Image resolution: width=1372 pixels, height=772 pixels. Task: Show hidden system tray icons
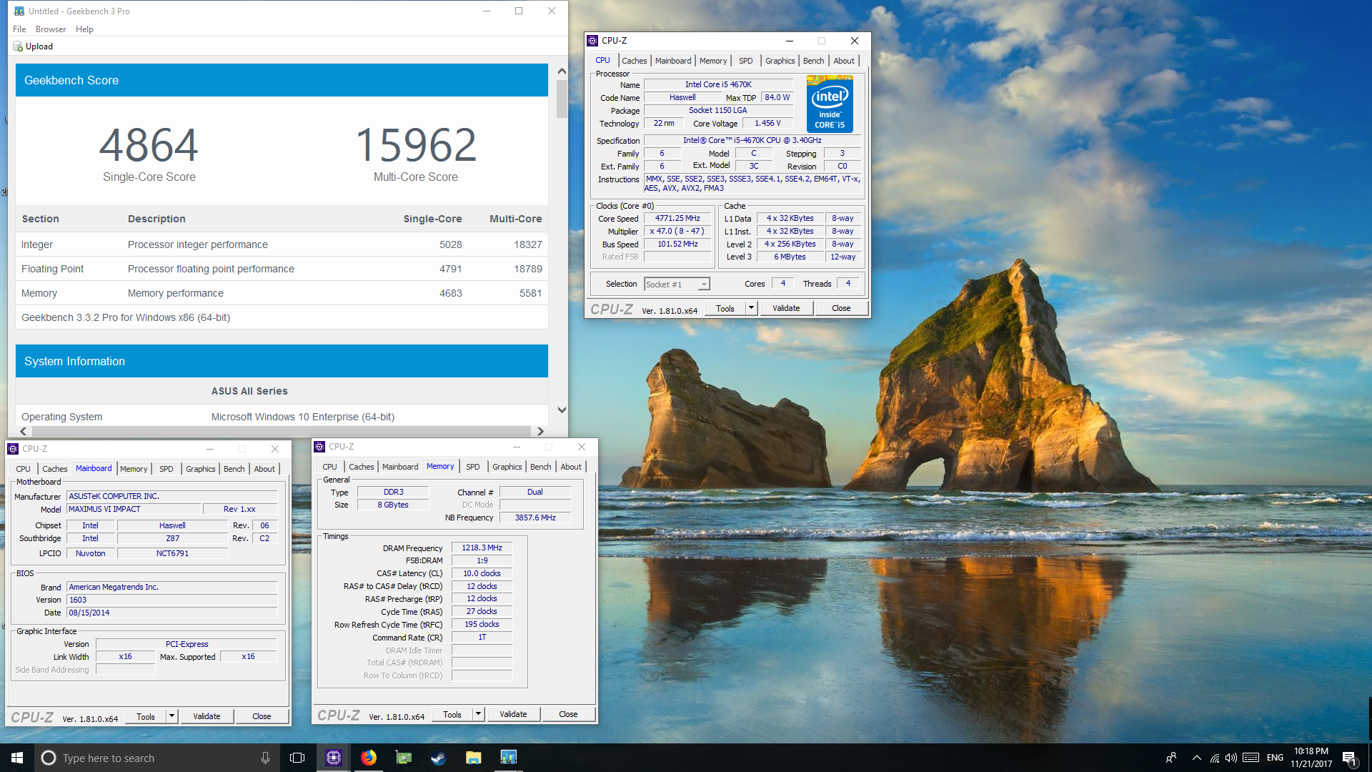tap(1196, 758)
